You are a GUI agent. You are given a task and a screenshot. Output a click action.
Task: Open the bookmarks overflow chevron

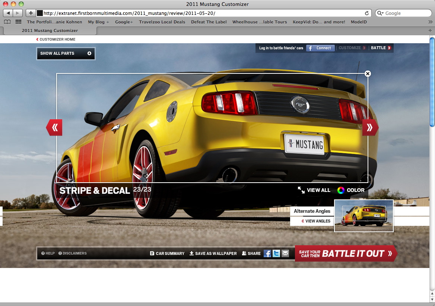pyautogui.click(x=431, y=22)
